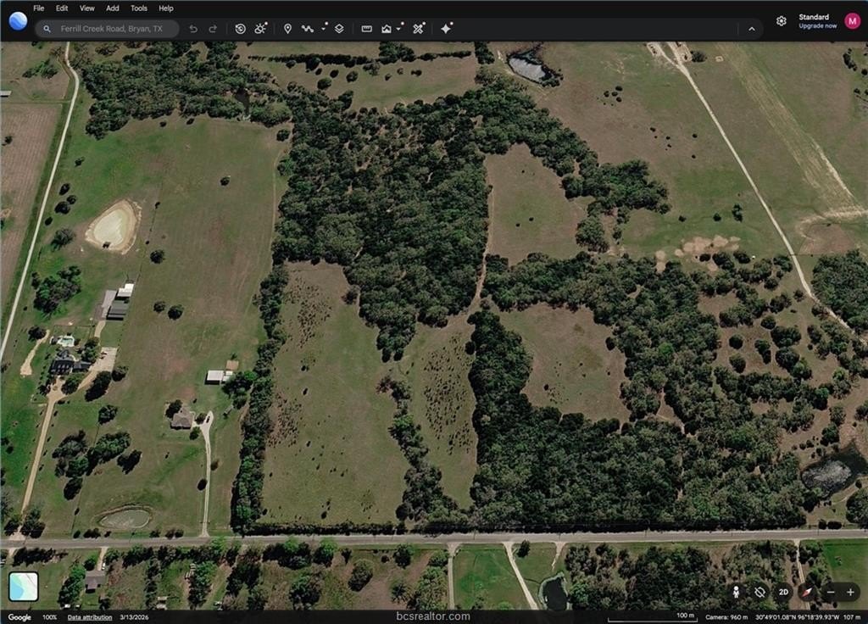This screenshot has height=624, width=868.
Task: Toggle the globe rotation lock icon
Action: click(x=760, y=592)
